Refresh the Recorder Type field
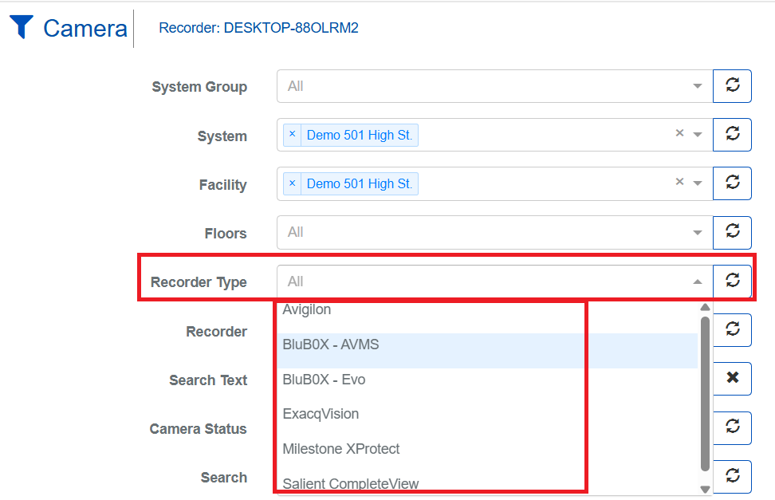The width and height of the screenshot is (775, 500). (x=732, y=281)
